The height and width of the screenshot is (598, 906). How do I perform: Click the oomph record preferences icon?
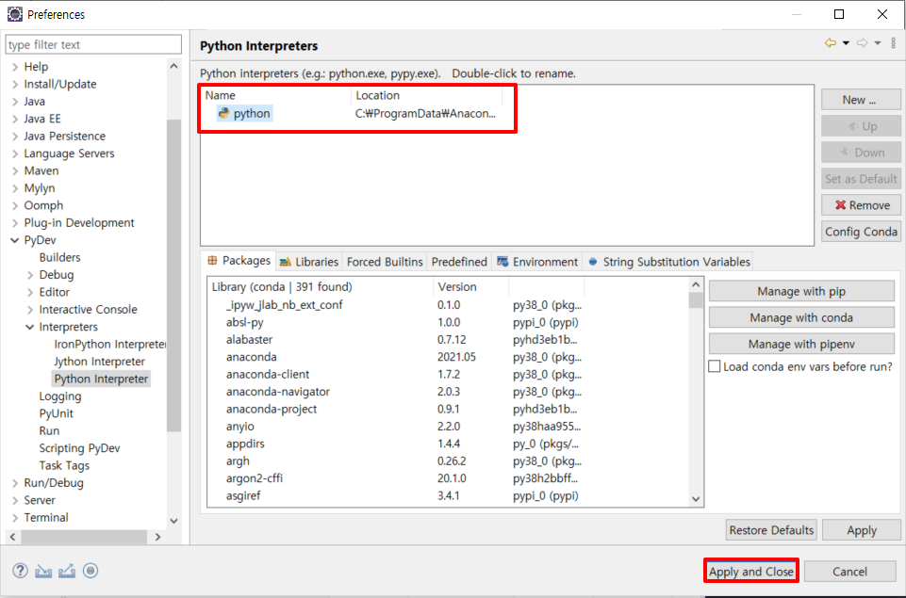(91, 571)
